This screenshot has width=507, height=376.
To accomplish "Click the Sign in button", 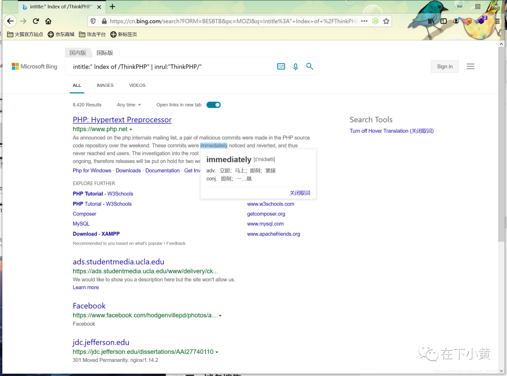I will tap(445, 66).
